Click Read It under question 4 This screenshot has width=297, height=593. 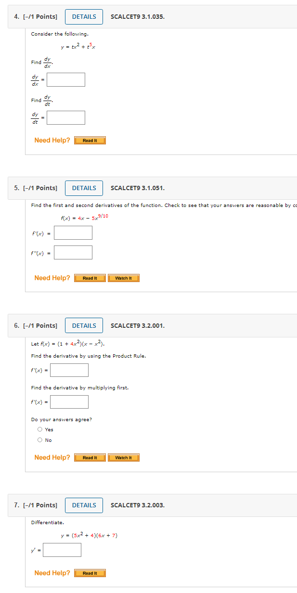click(x=90, y=140)
